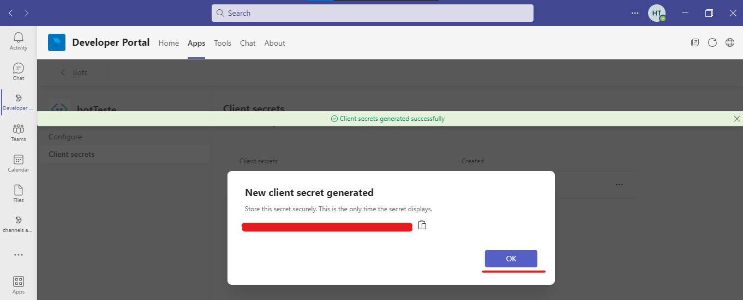Show more apps via sidebar ellipsis
The height and width of the screenshot is (300, 743).
pyautogui.click(x=19, y=255)
